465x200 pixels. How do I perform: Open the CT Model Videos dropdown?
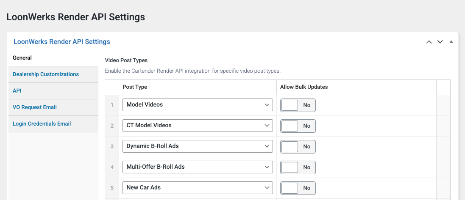coord(198,126)
